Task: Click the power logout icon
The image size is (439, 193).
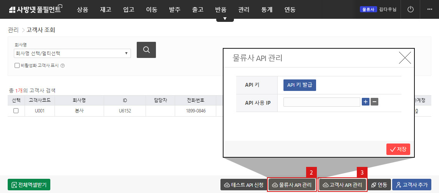Action: pos(410,9)
